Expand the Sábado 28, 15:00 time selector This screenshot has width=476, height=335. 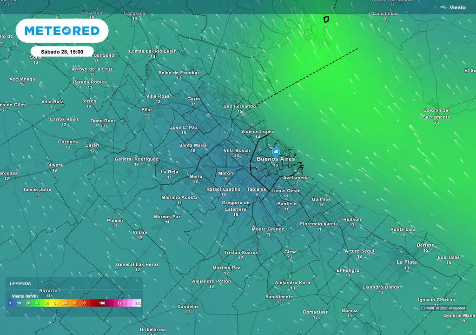pyautogui.click(x=61, y=51)
